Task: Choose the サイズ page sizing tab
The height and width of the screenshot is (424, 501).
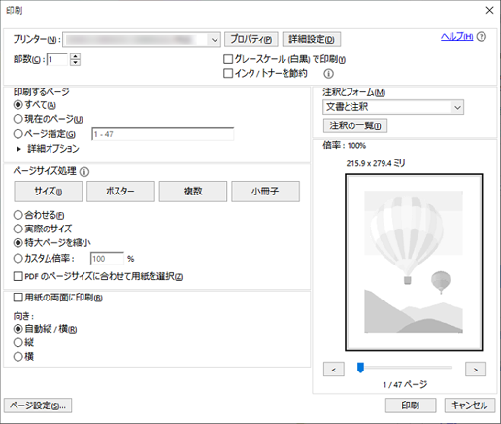Action: [x=49, y=192]
